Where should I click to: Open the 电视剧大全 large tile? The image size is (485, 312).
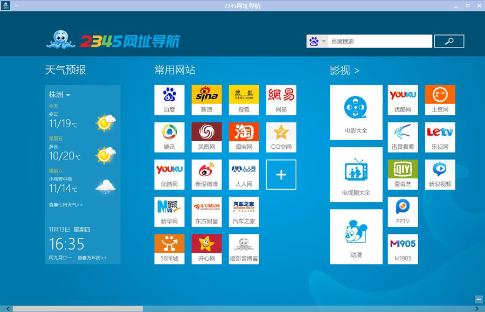tap(356, 175)
